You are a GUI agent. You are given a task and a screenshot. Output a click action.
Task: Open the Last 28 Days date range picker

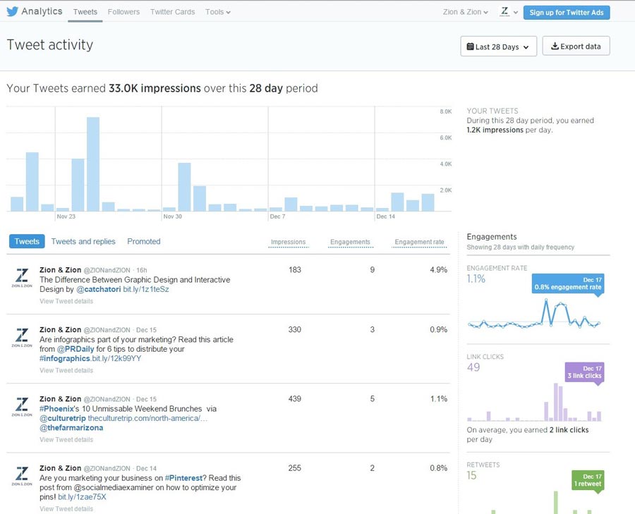499,47
